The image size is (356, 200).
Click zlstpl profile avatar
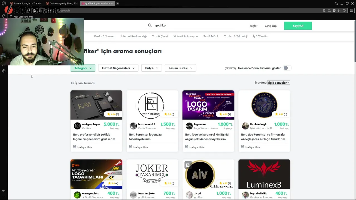189,195
